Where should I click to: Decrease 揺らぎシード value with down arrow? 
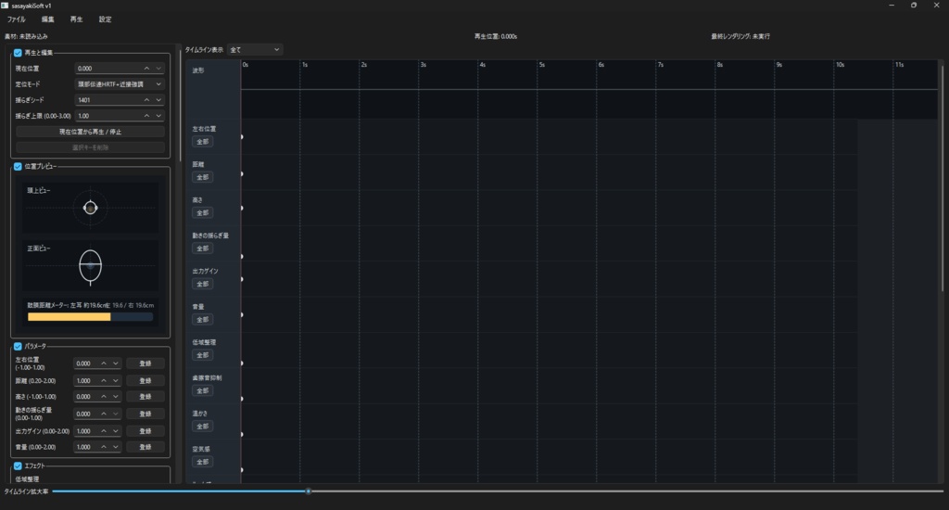pos(158,100)
